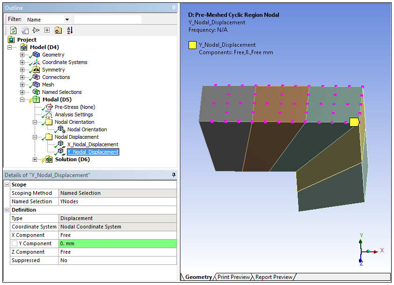Select Analysis Settings in the outline
Viewport: 394px width, 285px height.
tap(73, 114)
